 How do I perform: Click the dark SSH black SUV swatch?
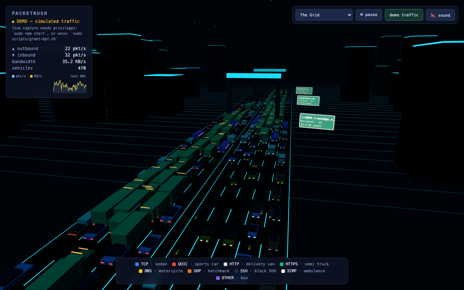[x=236, y=271]
